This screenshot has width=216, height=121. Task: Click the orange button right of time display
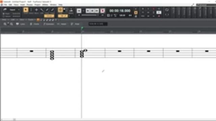(x=136, y=12)
